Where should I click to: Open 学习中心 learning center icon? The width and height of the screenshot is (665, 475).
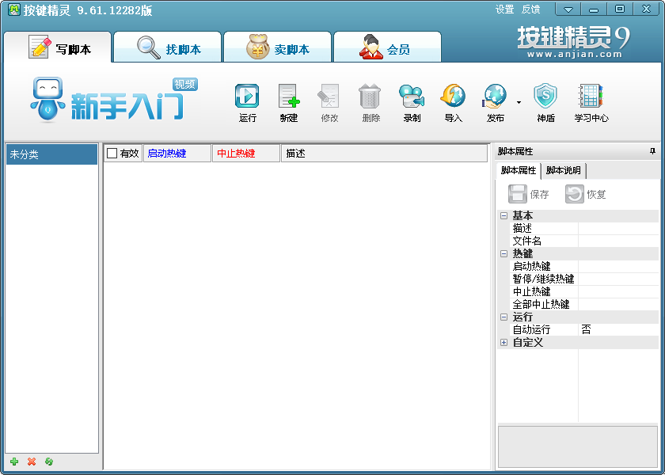pyautogui.click(x=591, y=97)
